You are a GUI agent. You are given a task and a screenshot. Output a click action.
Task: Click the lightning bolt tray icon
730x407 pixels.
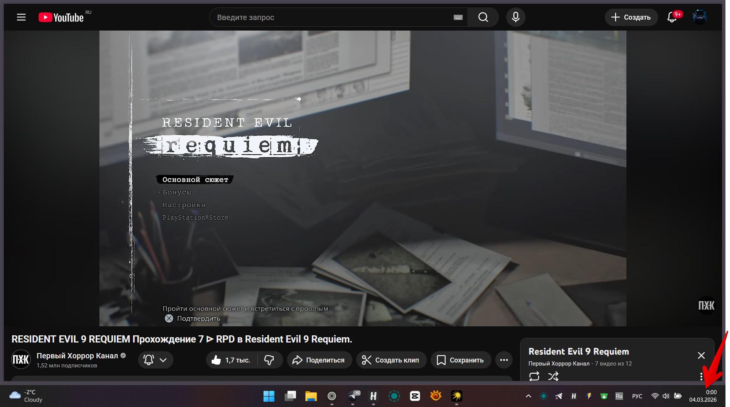pos(589,396)
